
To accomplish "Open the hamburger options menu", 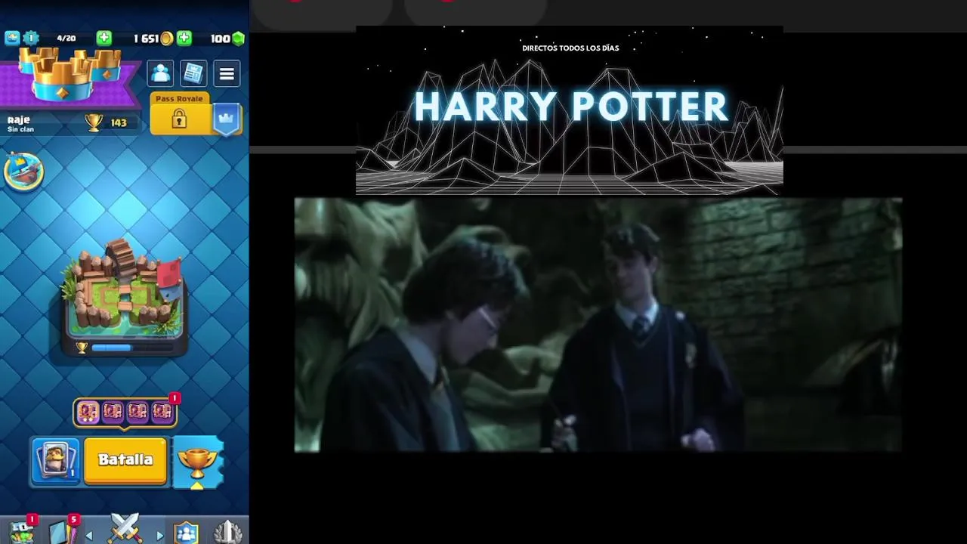I will coord(227,73).
